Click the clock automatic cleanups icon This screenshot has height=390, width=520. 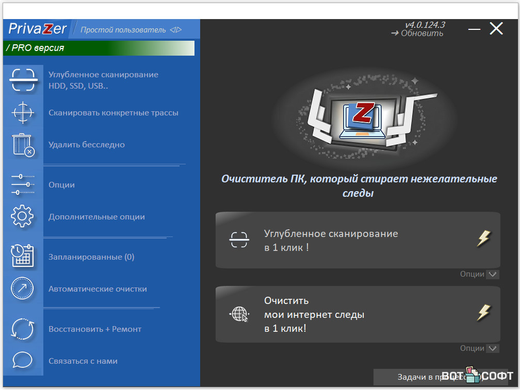click(22, 289)
